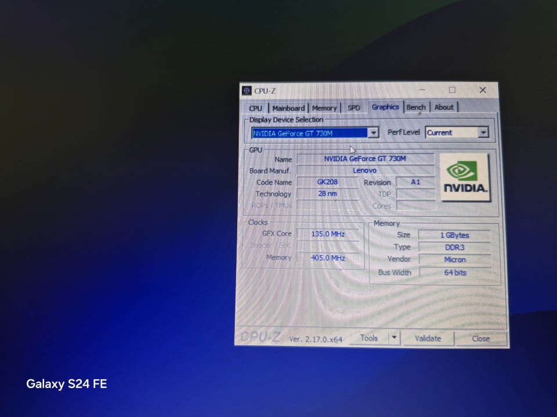Expand the display device dropdown arrow

tap(373, 133)
